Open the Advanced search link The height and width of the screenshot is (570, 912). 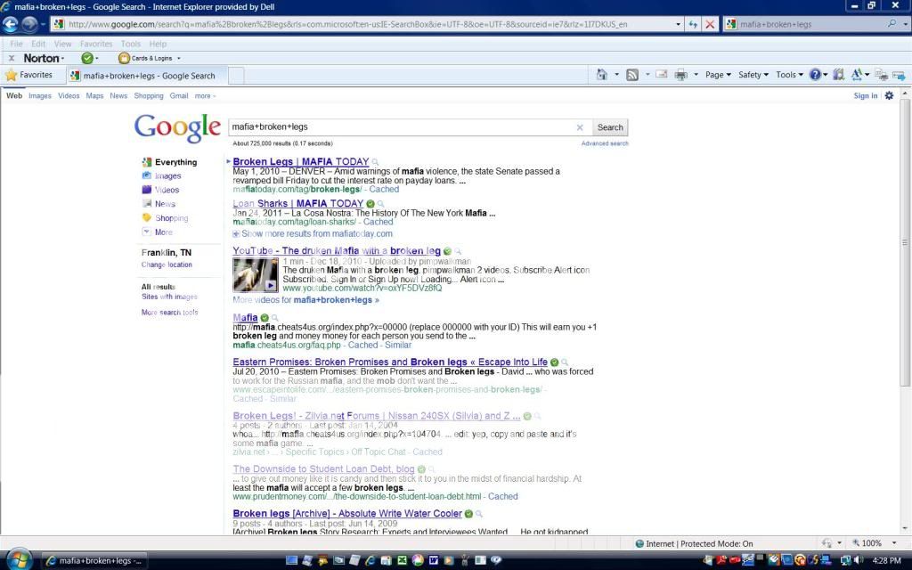605,143
